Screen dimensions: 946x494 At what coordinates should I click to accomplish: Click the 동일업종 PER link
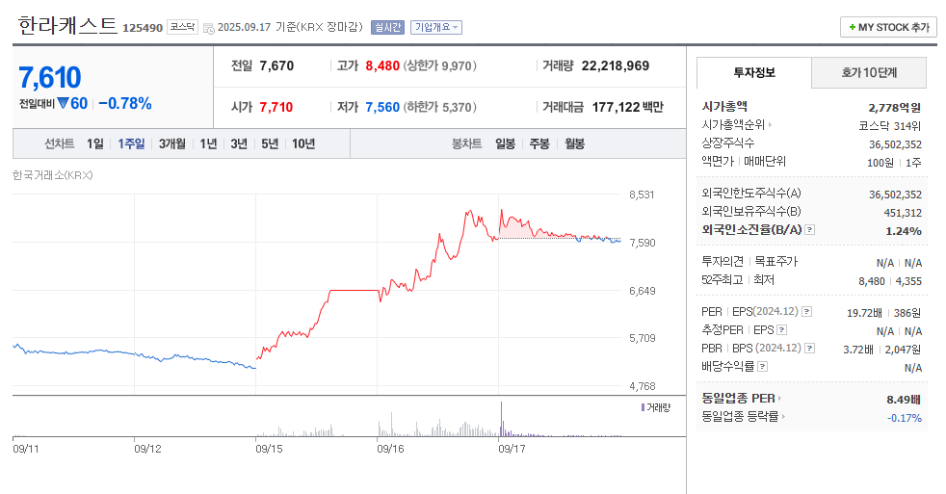click(739, 399)
